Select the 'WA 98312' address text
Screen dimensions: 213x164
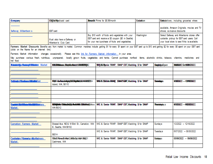pyautogui.click(x=57, y=108)
